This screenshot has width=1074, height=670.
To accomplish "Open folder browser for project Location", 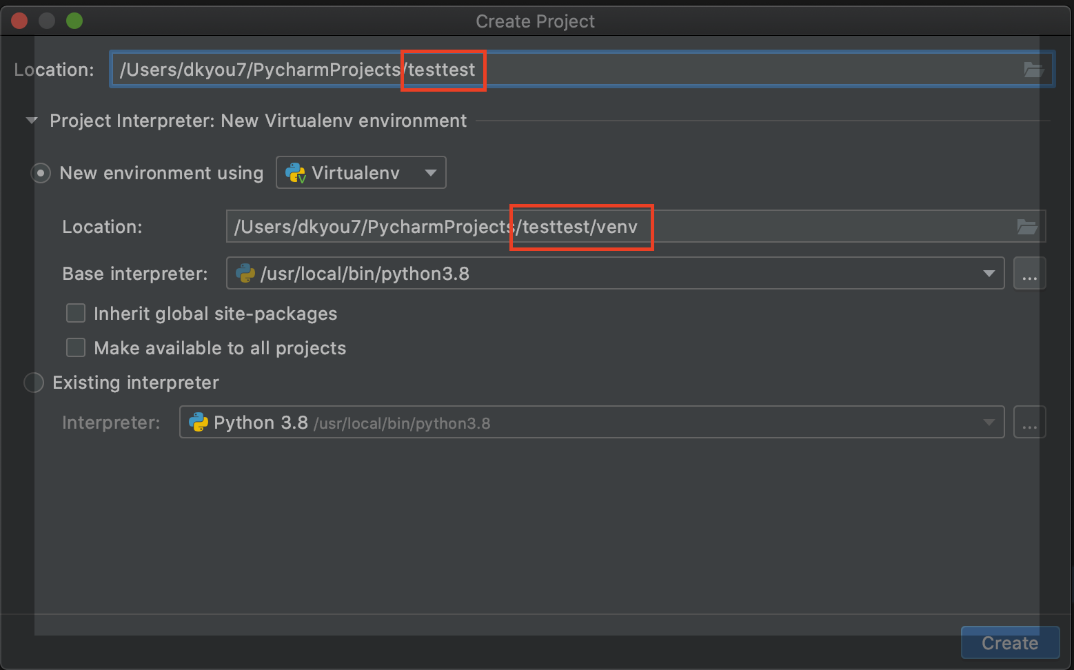I will (1033, 70).
